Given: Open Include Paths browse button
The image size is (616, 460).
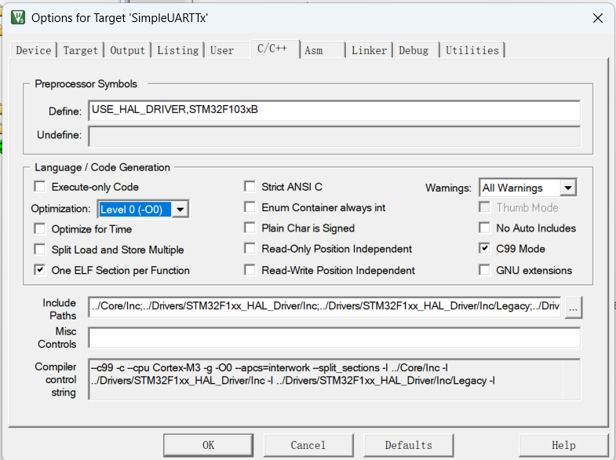Looking at the screenshot, I should (573, 307).
